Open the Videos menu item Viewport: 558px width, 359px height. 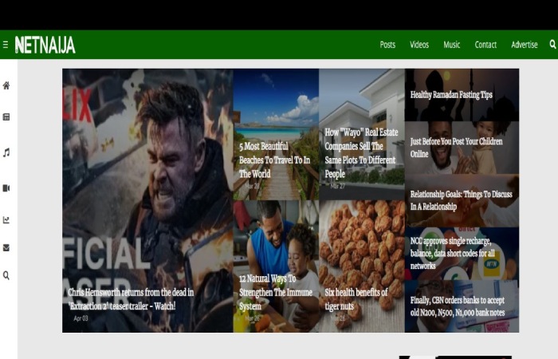click(419, 45)
